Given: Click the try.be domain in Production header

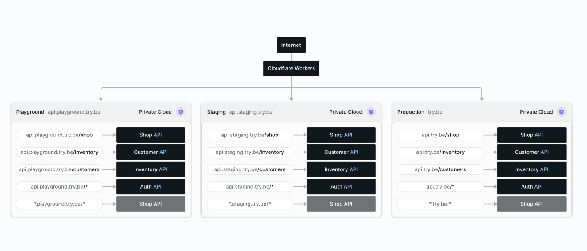Looking at the screenshot, I should [435, 112].
